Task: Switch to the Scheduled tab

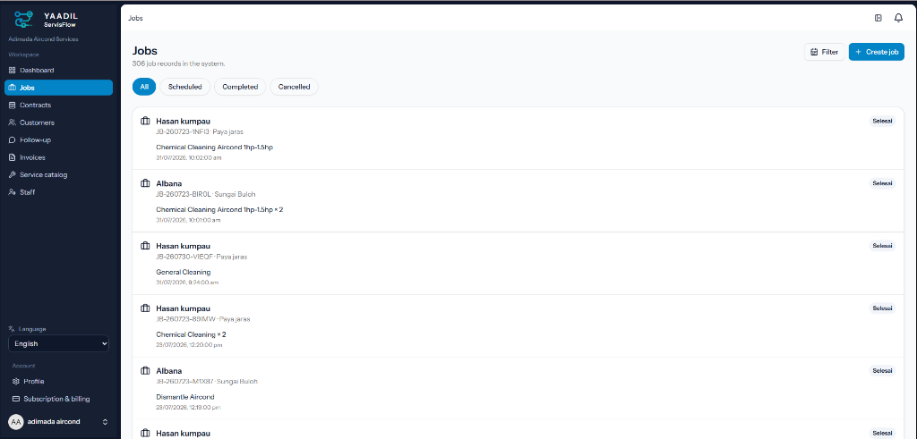Action: pyautogui.click(x=184, y=87)
